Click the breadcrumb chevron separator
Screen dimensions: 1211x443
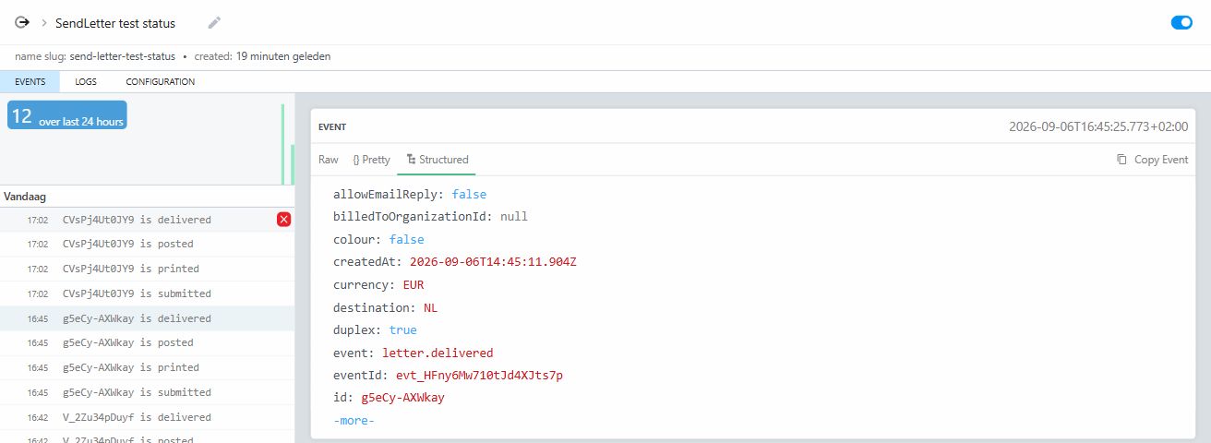pyautogui.click(x=44, y=22)
